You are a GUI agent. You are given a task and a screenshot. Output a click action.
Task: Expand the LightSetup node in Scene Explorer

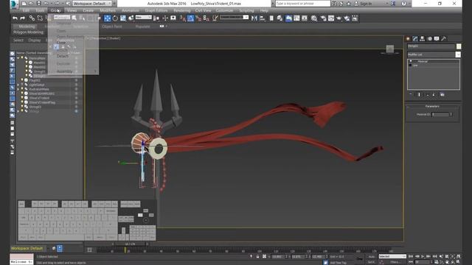(18, 85)
